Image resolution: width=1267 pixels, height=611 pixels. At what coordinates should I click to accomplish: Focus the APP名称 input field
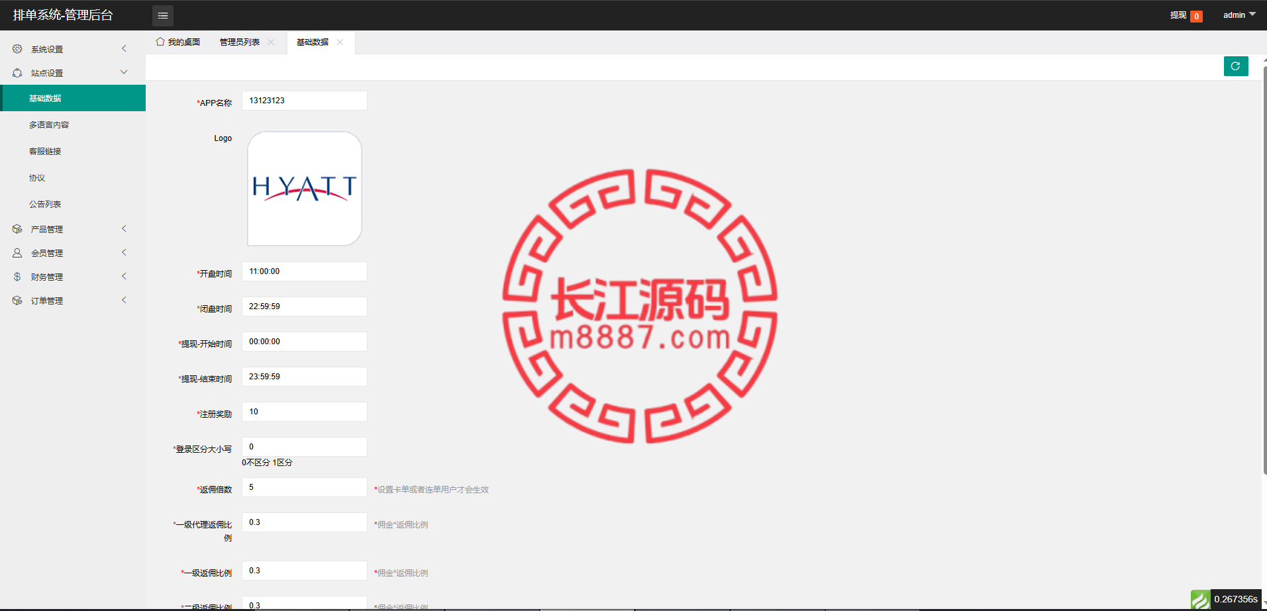pyautogui.click(x=305, y=101)
